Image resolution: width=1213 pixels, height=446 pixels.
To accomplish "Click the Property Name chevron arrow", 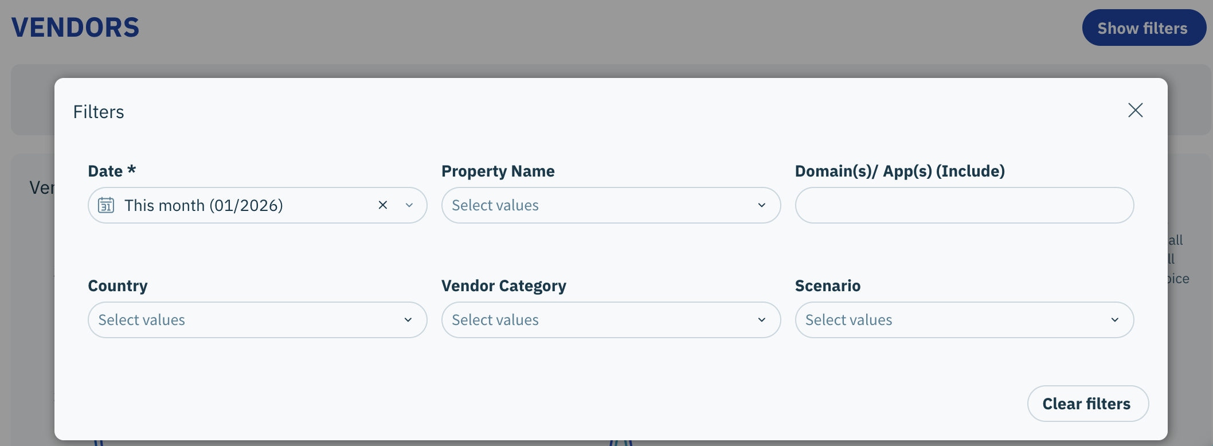I will point(762,205).
